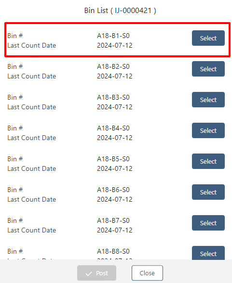Click the checkmark icon on Post
The height and width of the screenshot is (283, 232).
point(89,274)
